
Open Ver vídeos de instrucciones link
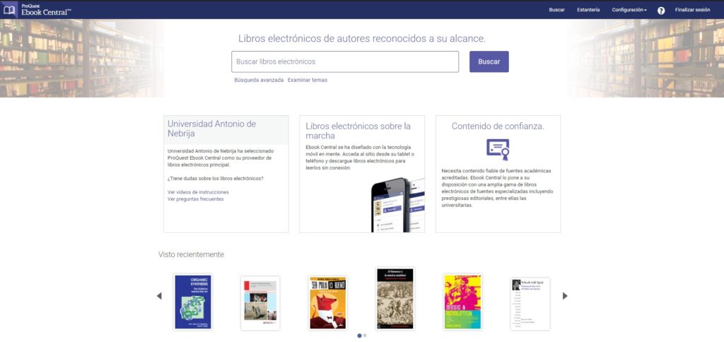[198, 192]
